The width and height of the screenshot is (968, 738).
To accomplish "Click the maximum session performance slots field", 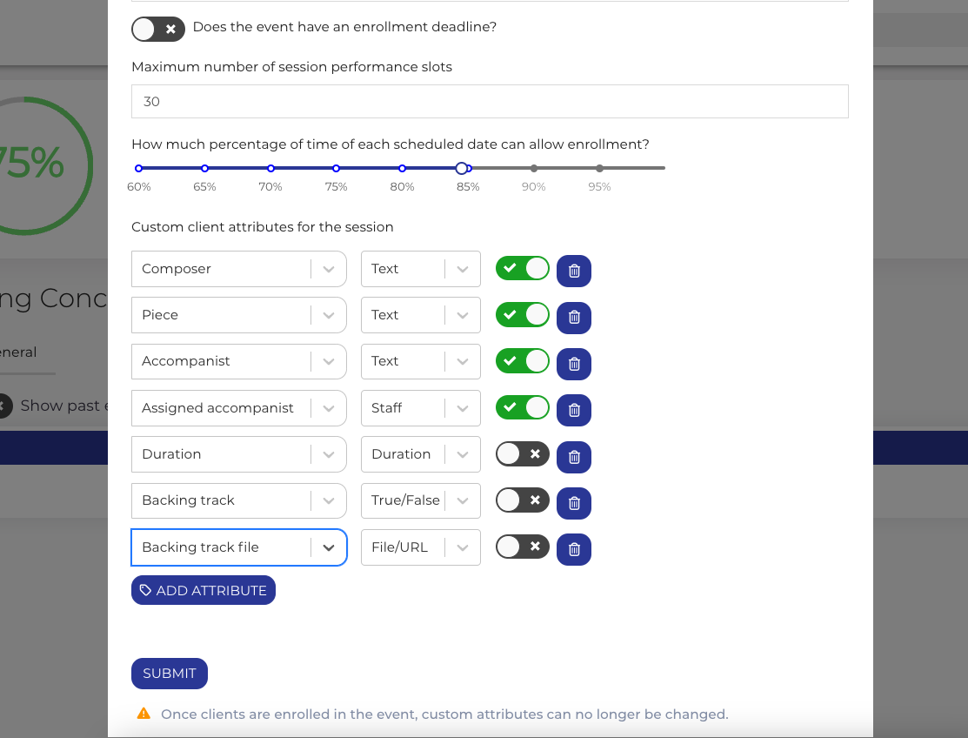I will pos(490,102).
